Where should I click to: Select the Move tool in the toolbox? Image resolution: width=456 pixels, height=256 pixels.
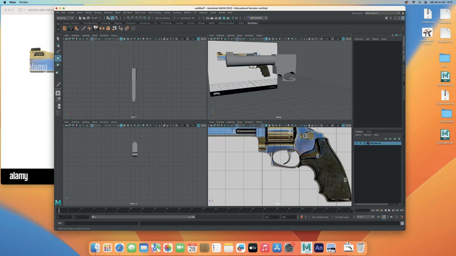pyautogui.click(x=58, y=58)
